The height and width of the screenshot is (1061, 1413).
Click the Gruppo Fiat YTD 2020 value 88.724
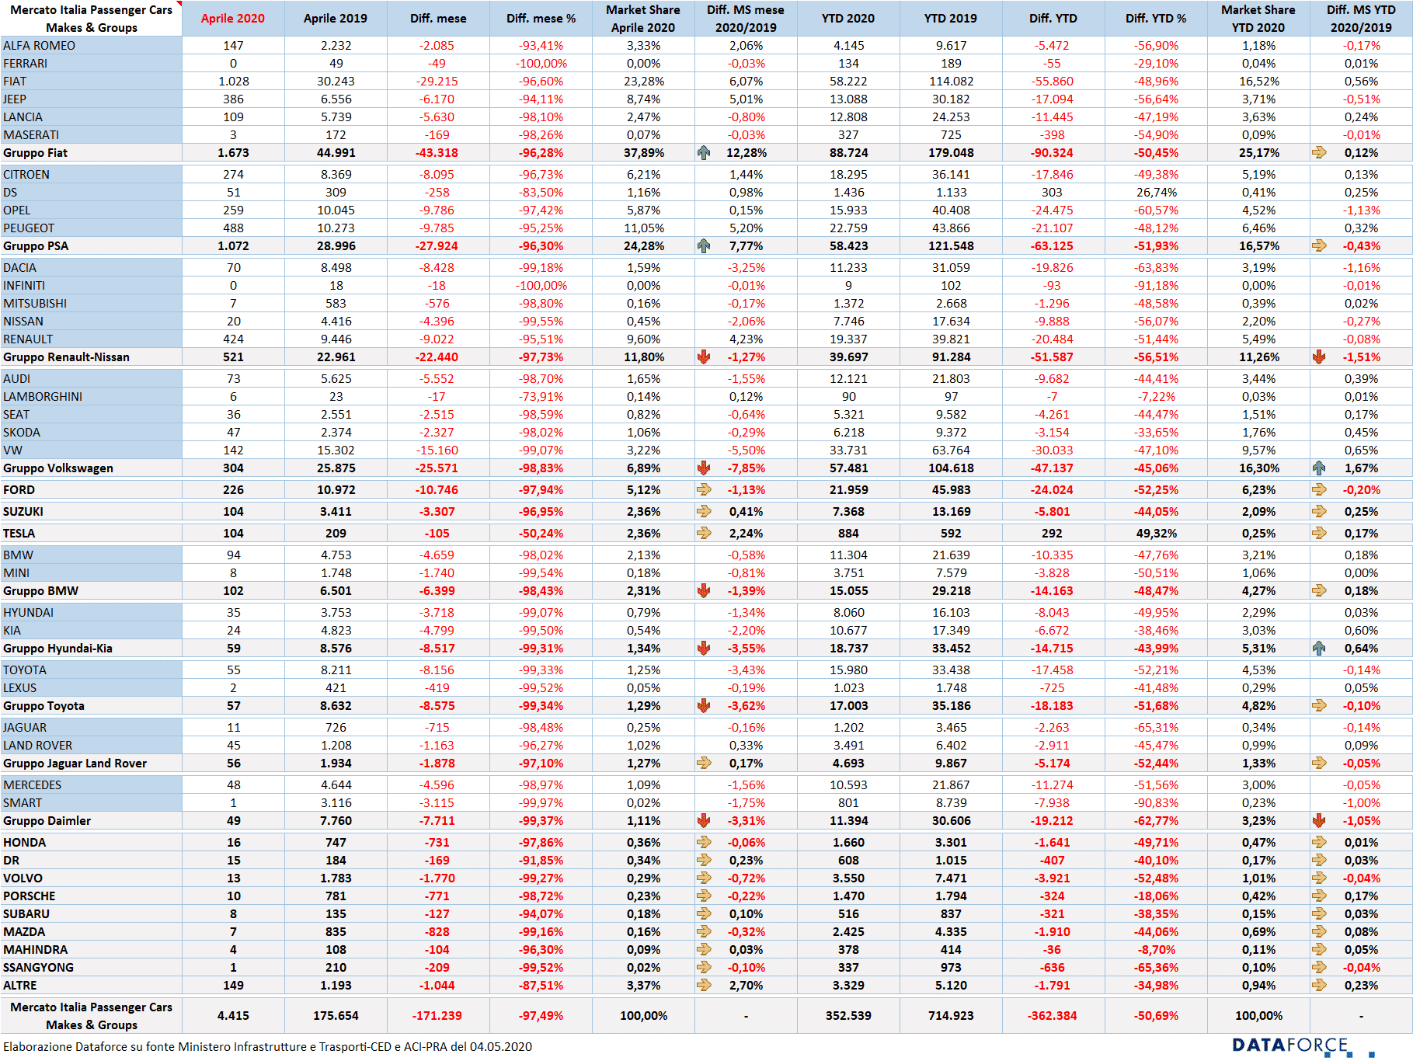(848, 153)
